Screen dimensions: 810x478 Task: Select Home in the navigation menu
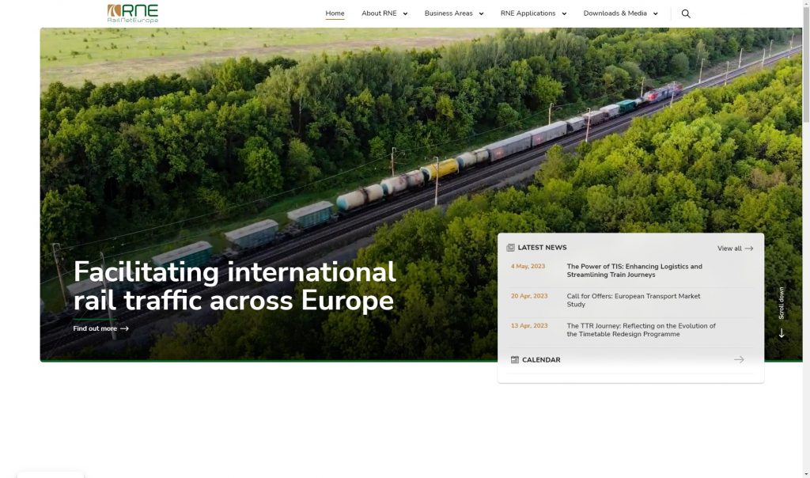(335, 13)
